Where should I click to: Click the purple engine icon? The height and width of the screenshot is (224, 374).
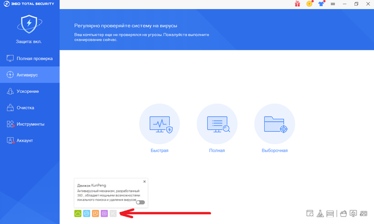(104, 214)
